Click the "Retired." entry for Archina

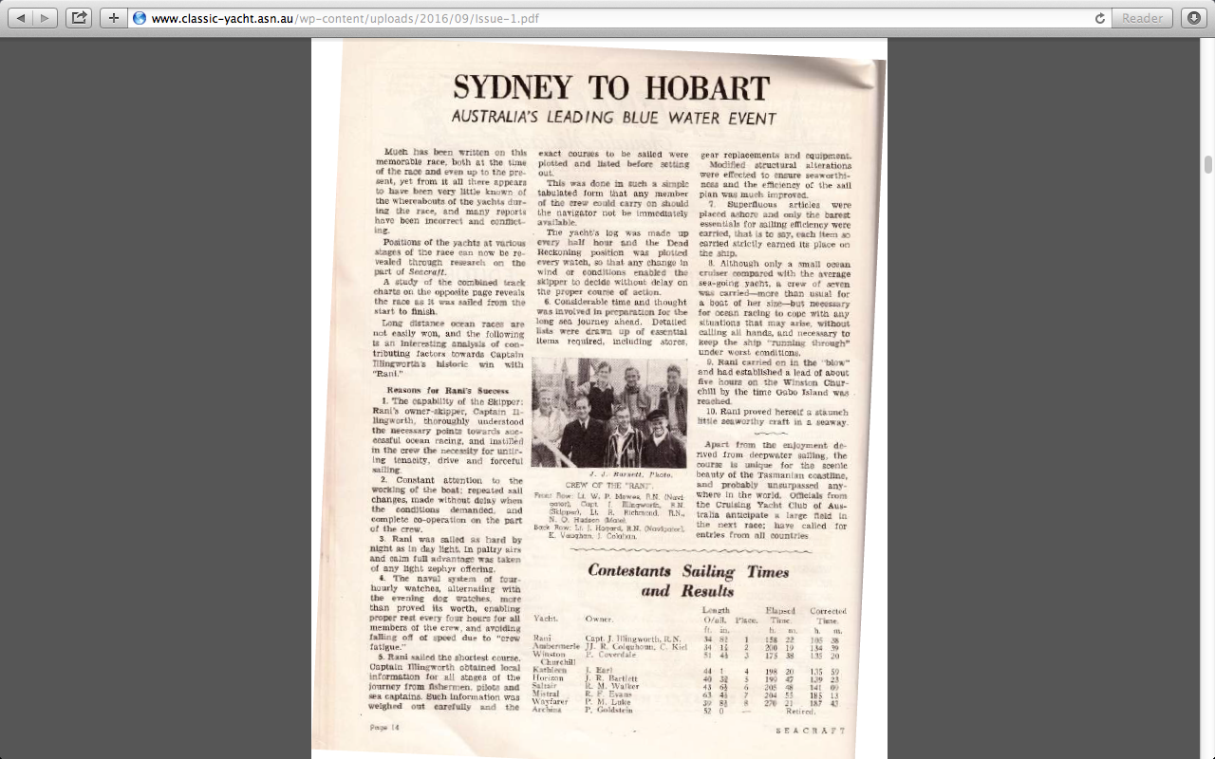point(799,711)
